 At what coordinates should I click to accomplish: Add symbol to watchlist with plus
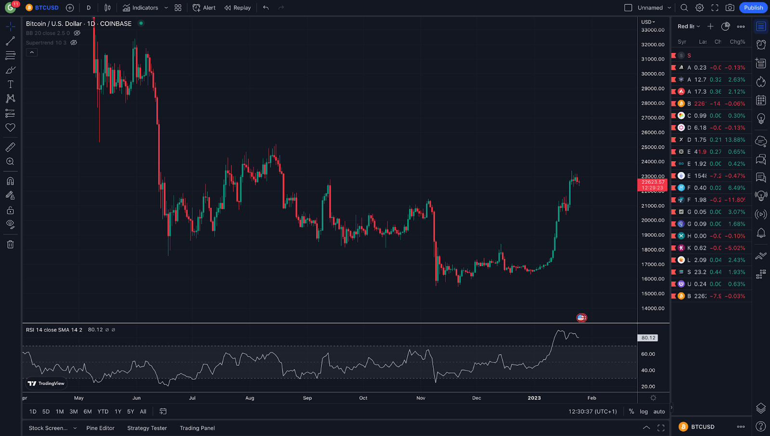pos(710,26)
